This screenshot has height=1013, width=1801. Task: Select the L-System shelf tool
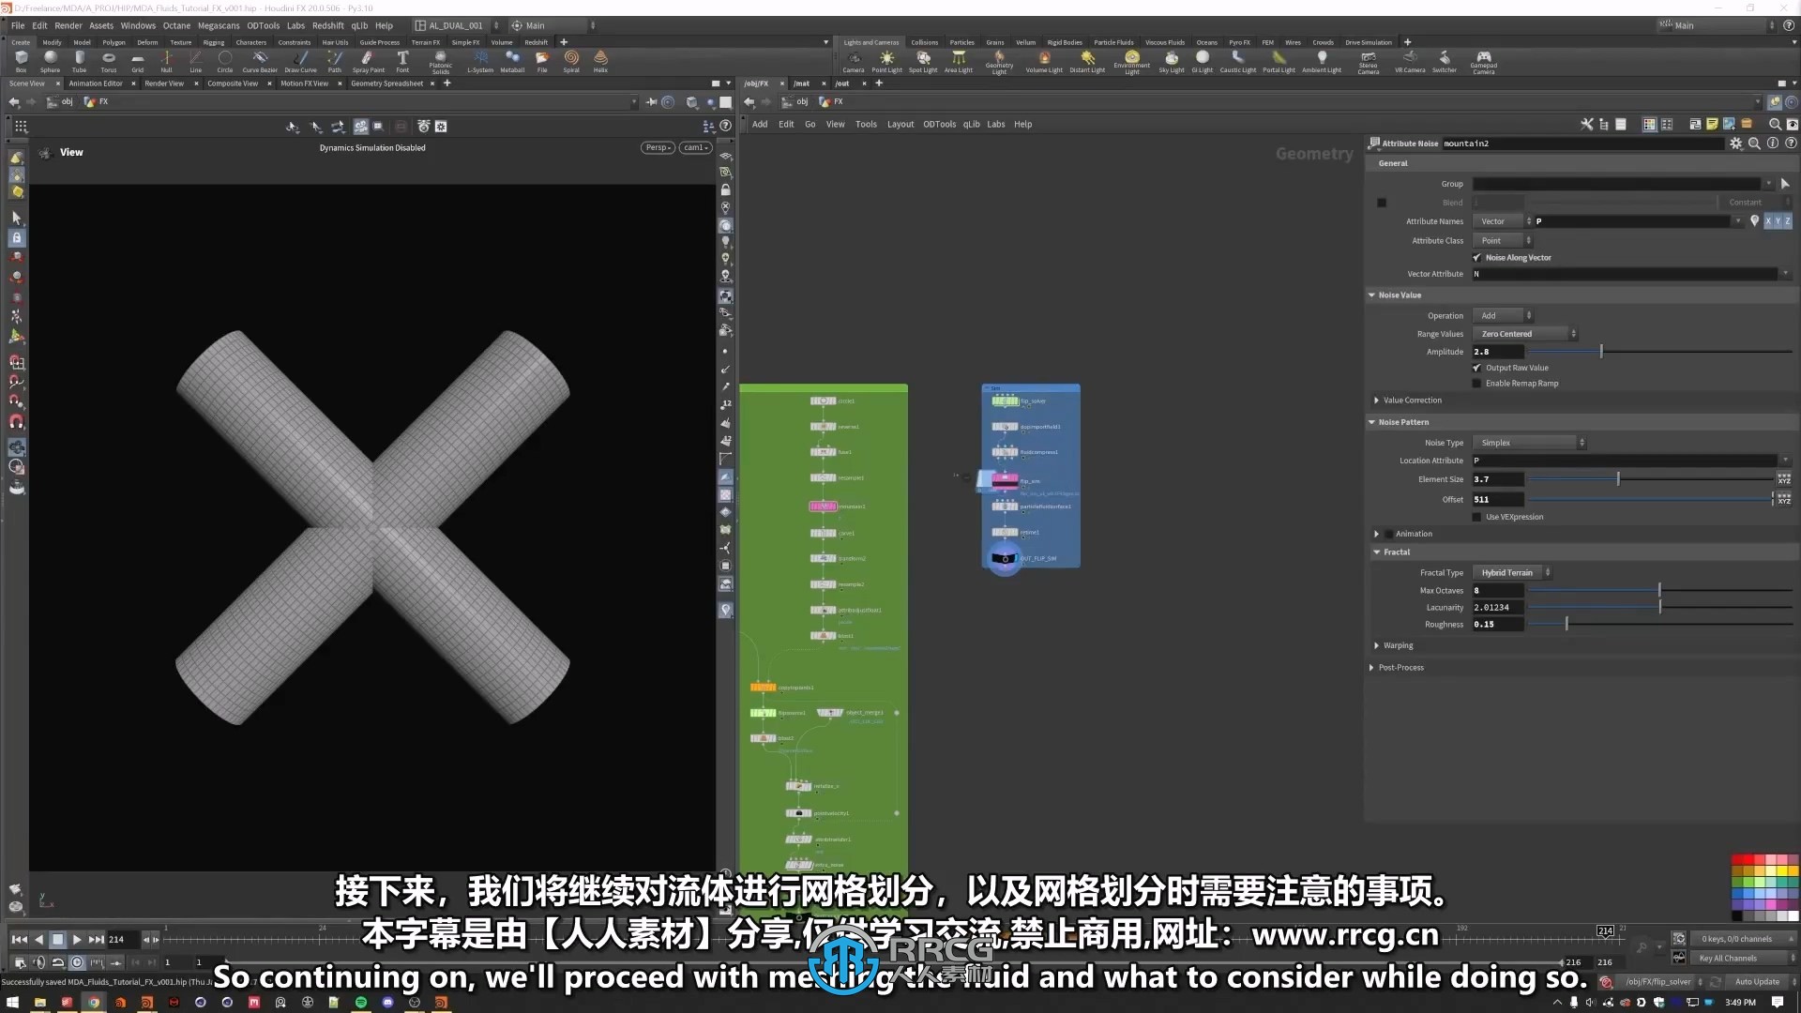480,61
